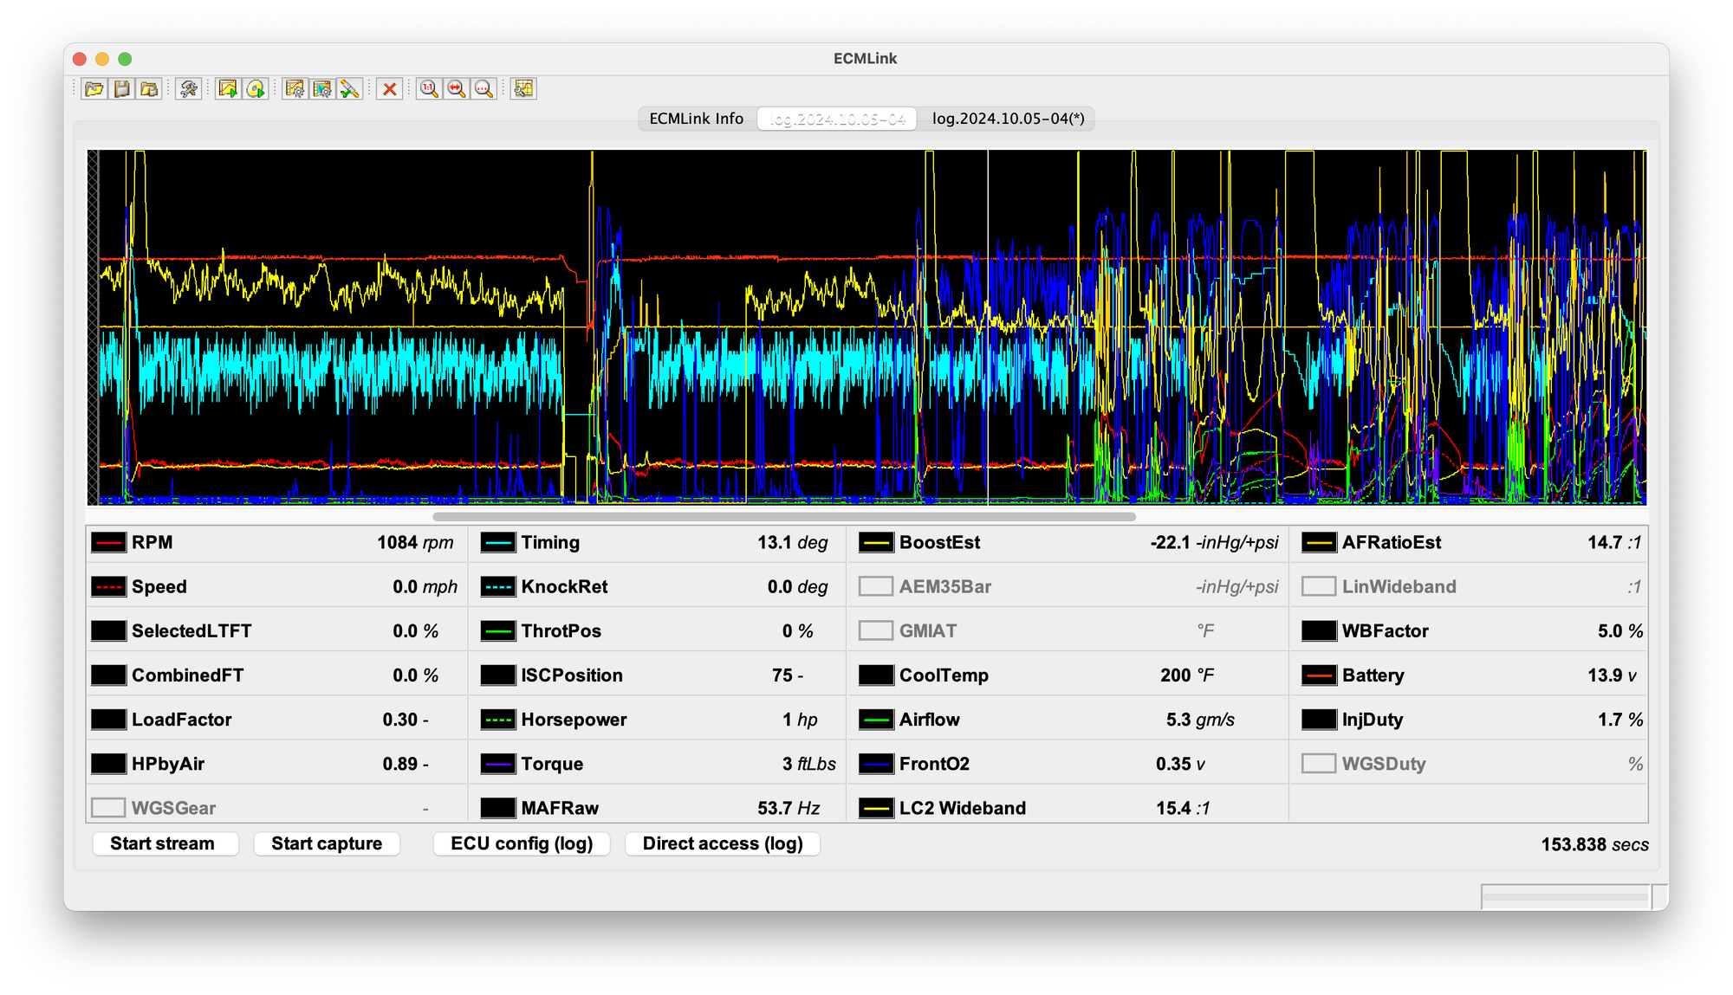Click the Torque color swatch
The height and width of the screenshot is (995, 1733).
click(498, 764)
